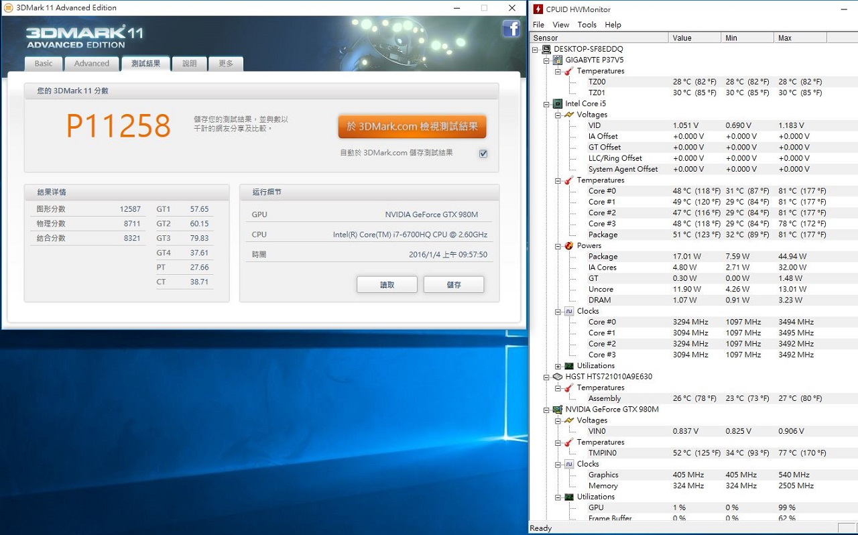This screenshot has height=535, width=858.
Task: Select the TMPIN0 temperature row
Action: [693, 453]
